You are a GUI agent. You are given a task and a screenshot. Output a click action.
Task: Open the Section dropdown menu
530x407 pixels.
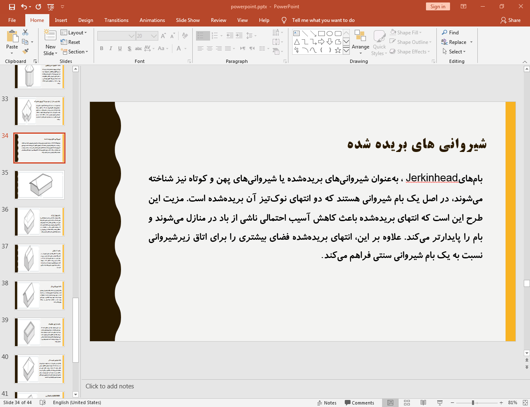[75, 52]
